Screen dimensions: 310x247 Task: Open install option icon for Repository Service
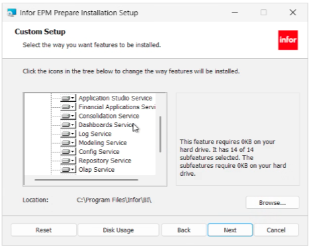pyautogui.click(x=68, y=160)
